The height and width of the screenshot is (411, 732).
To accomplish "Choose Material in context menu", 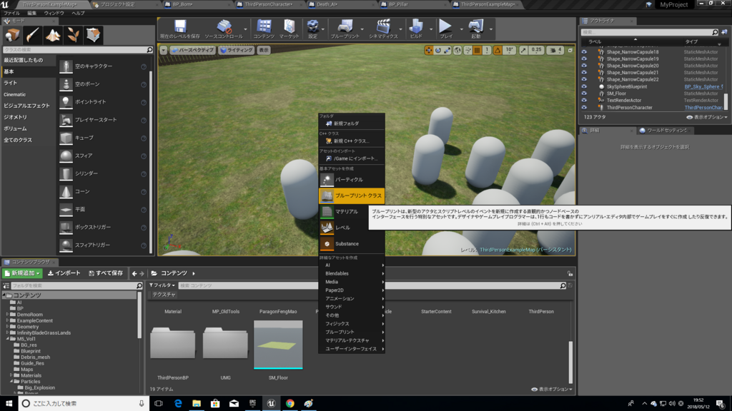I will [x=352, y=211].
